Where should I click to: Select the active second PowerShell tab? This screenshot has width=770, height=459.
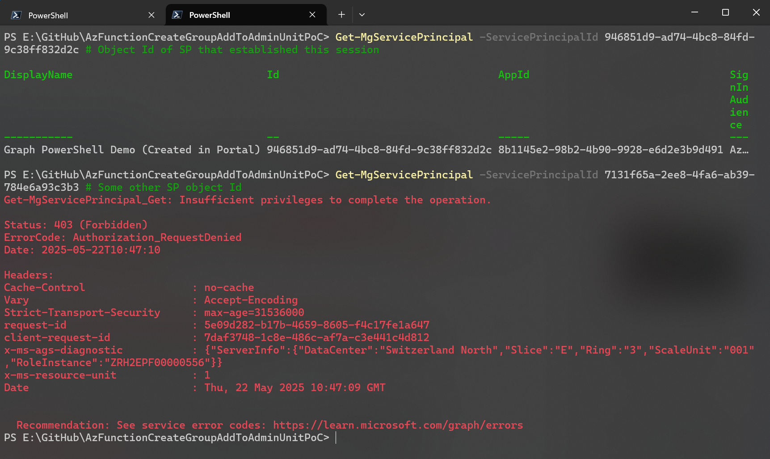click(246, 15)
